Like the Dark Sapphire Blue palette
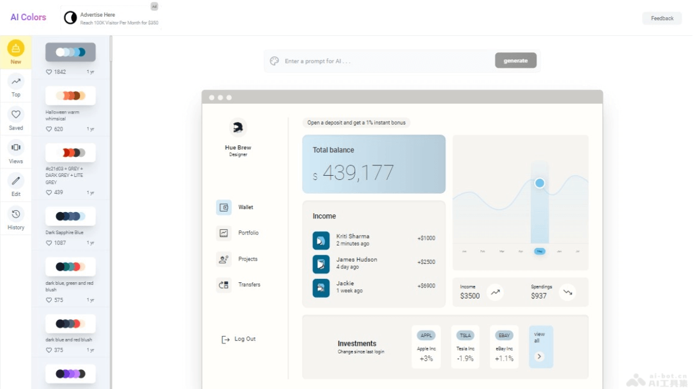This screenshot has width=693, height=389. coord(49,243)
